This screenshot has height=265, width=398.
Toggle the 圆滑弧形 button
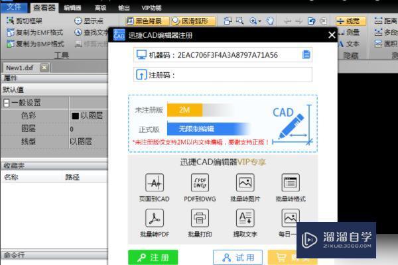point(194,21)
